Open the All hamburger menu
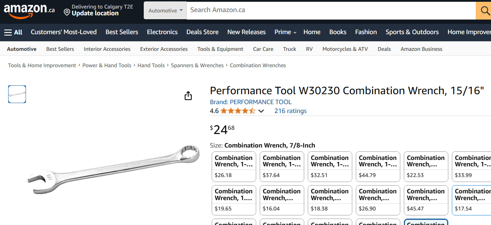The width and height of the screenshot is (491, 225). (13, 32)
